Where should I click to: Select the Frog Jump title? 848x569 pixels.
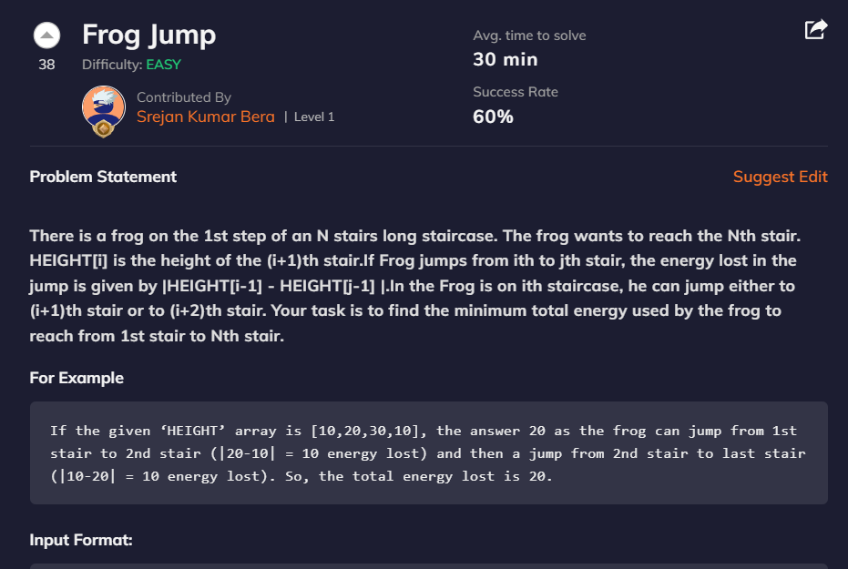pyautogui.click(x=148, y=35)
